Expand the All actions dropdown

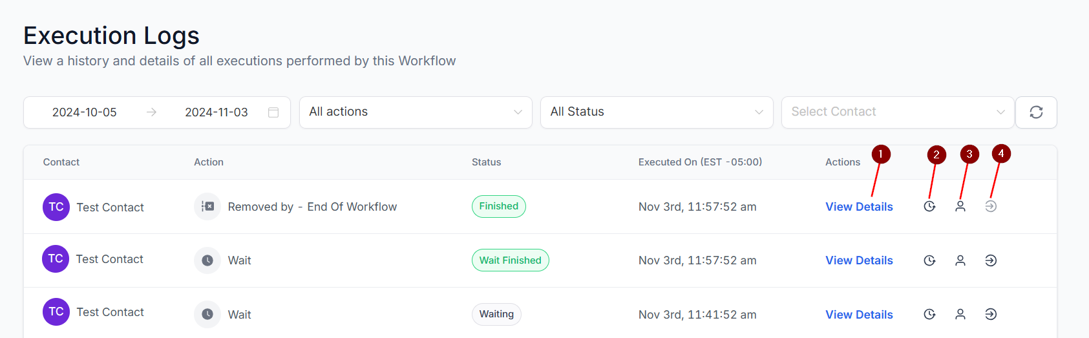(x=416, y=112)
